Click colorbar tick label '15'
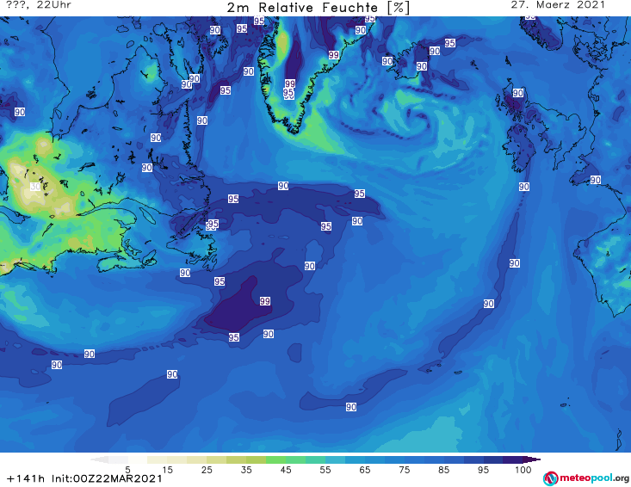The image size is (631, 487). pyautogui.click(x=167, y=470)
